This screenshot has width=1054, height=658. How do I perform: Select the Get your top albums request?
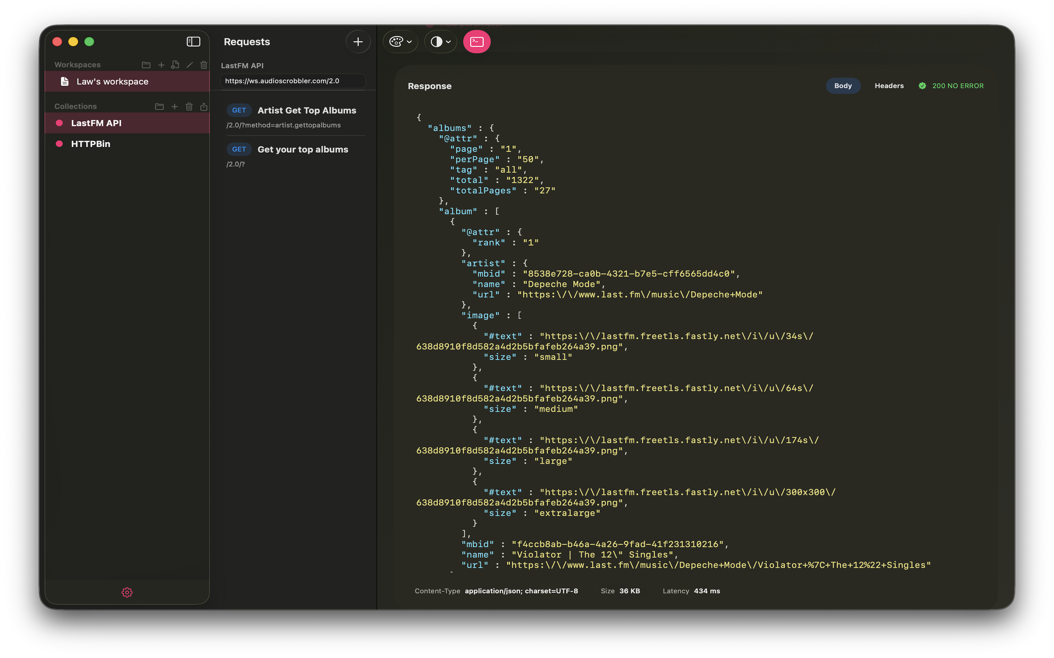[x=302, y=149]
